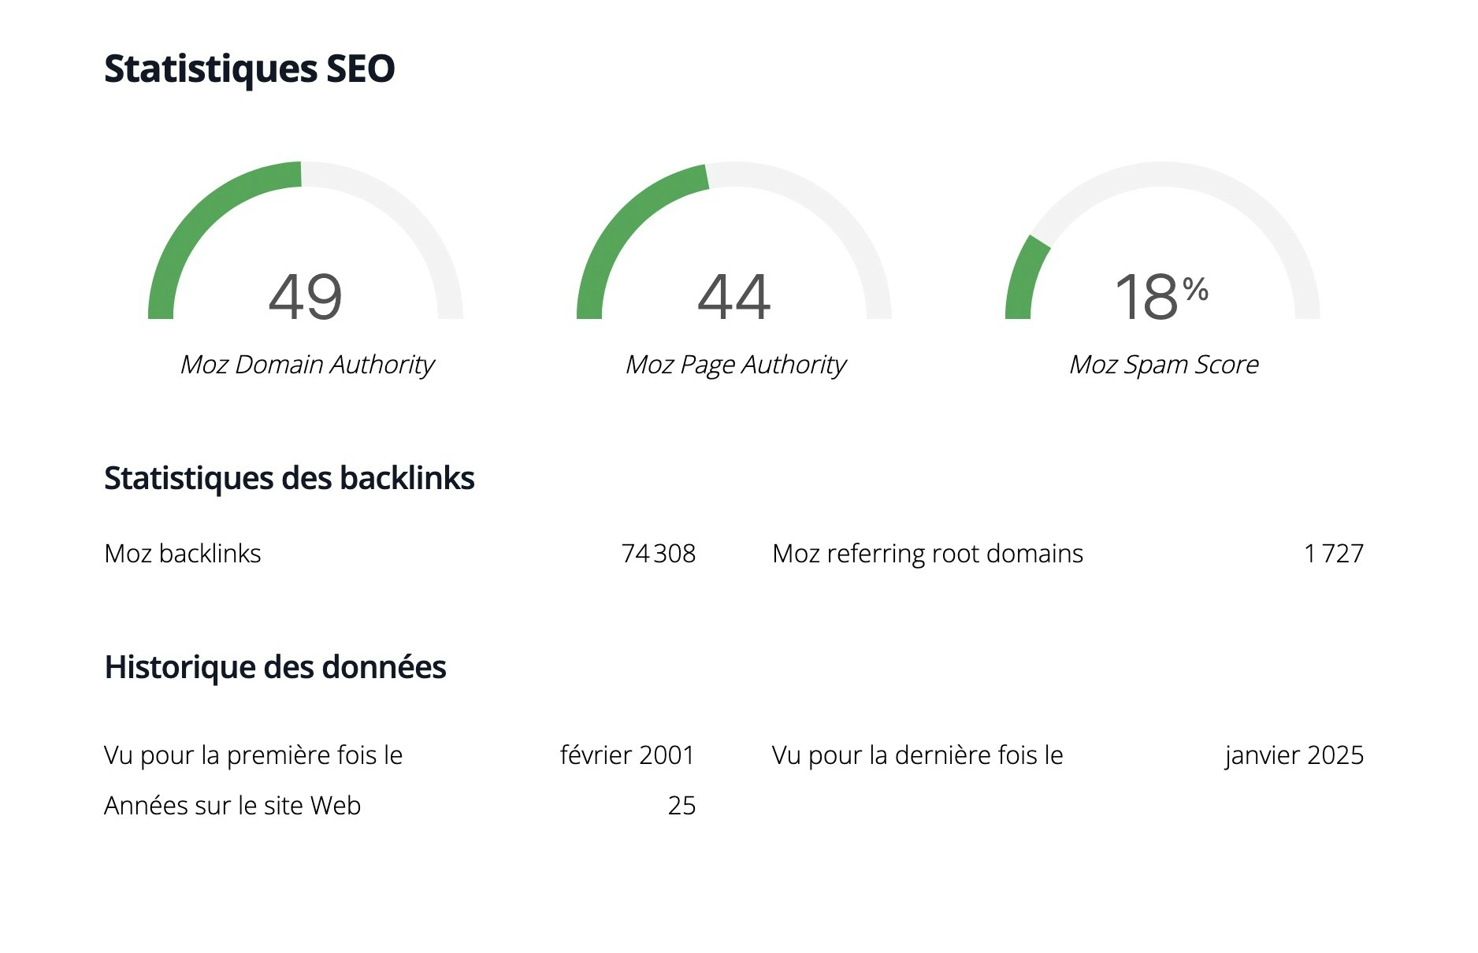Click the Années sur le site Web label
Screen dimensions: 1478x953
[232, 806]
